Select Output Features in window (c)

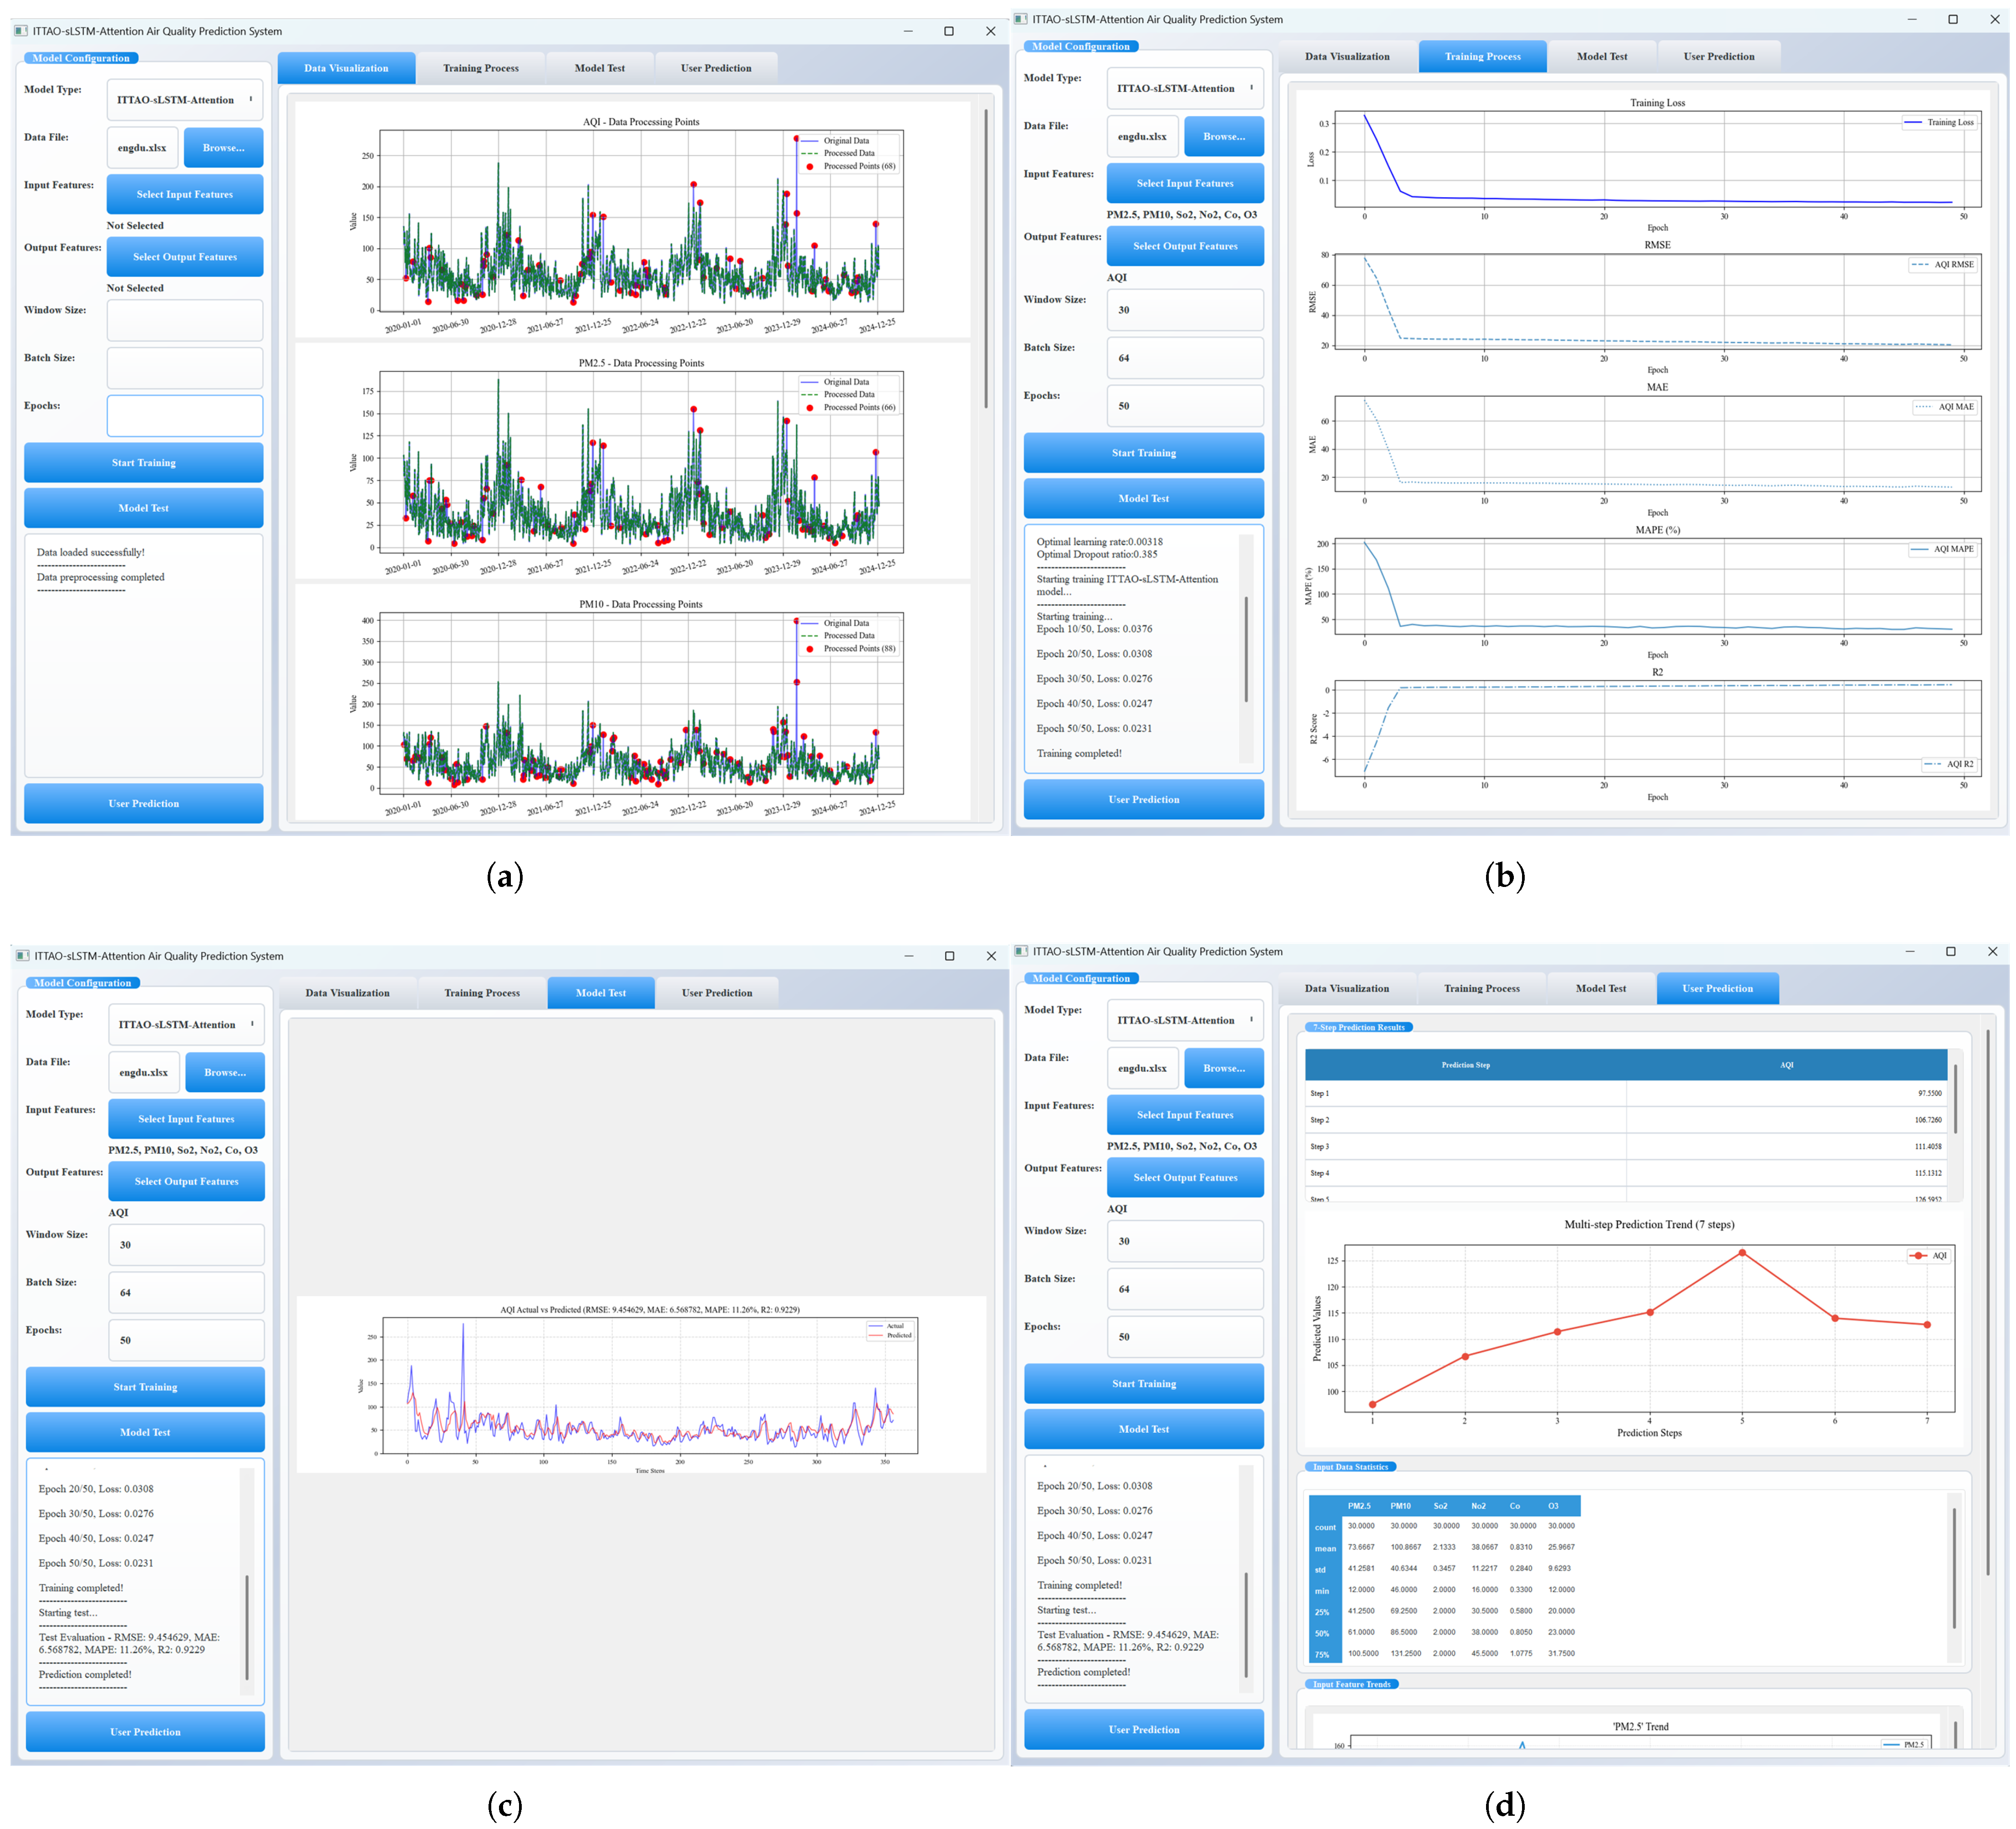[x=186, y=1181]
